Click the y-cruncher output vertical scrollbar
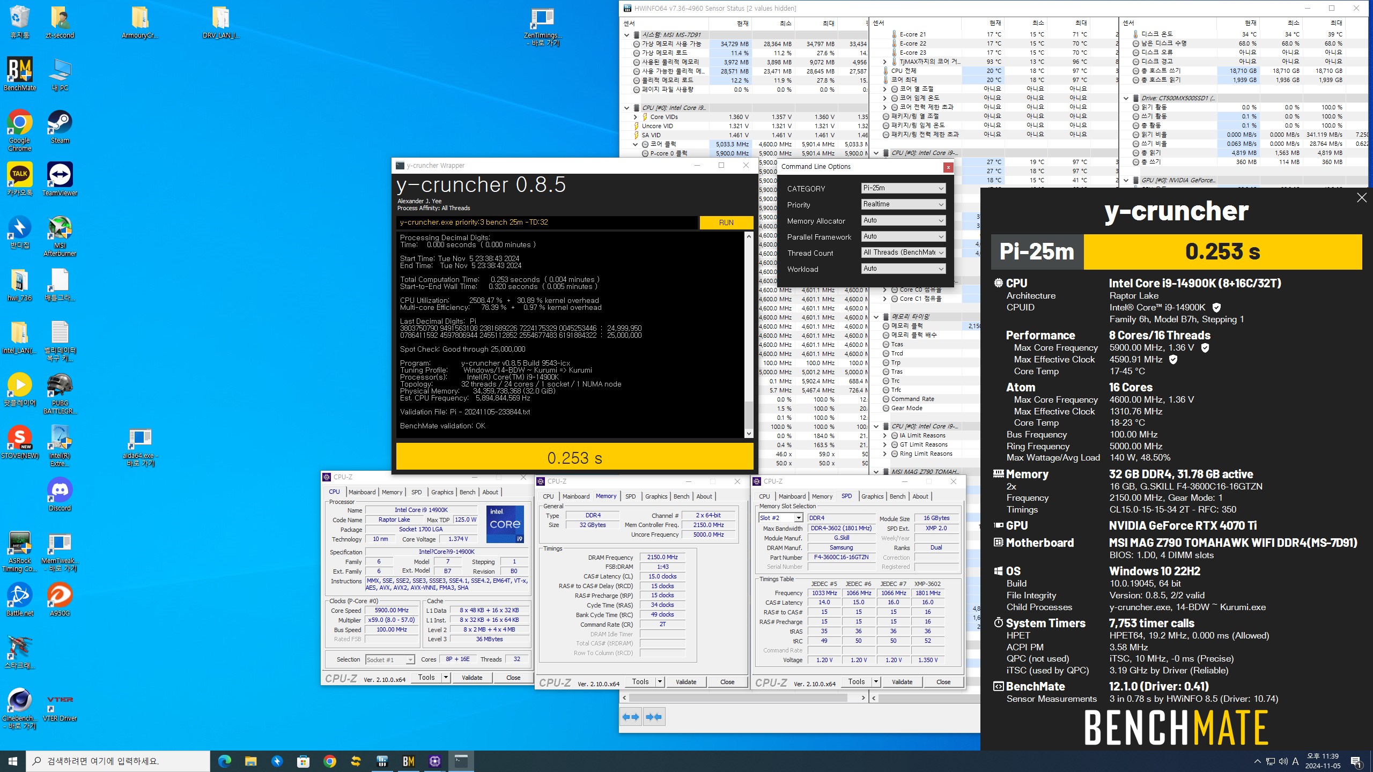1373x772 pixels. click(749, 335)
